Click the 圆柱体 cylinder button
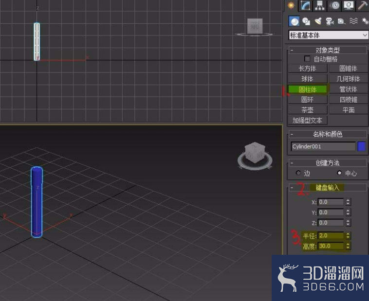The width and height of the screenshot is (369, 301). (x=307, y=89)
